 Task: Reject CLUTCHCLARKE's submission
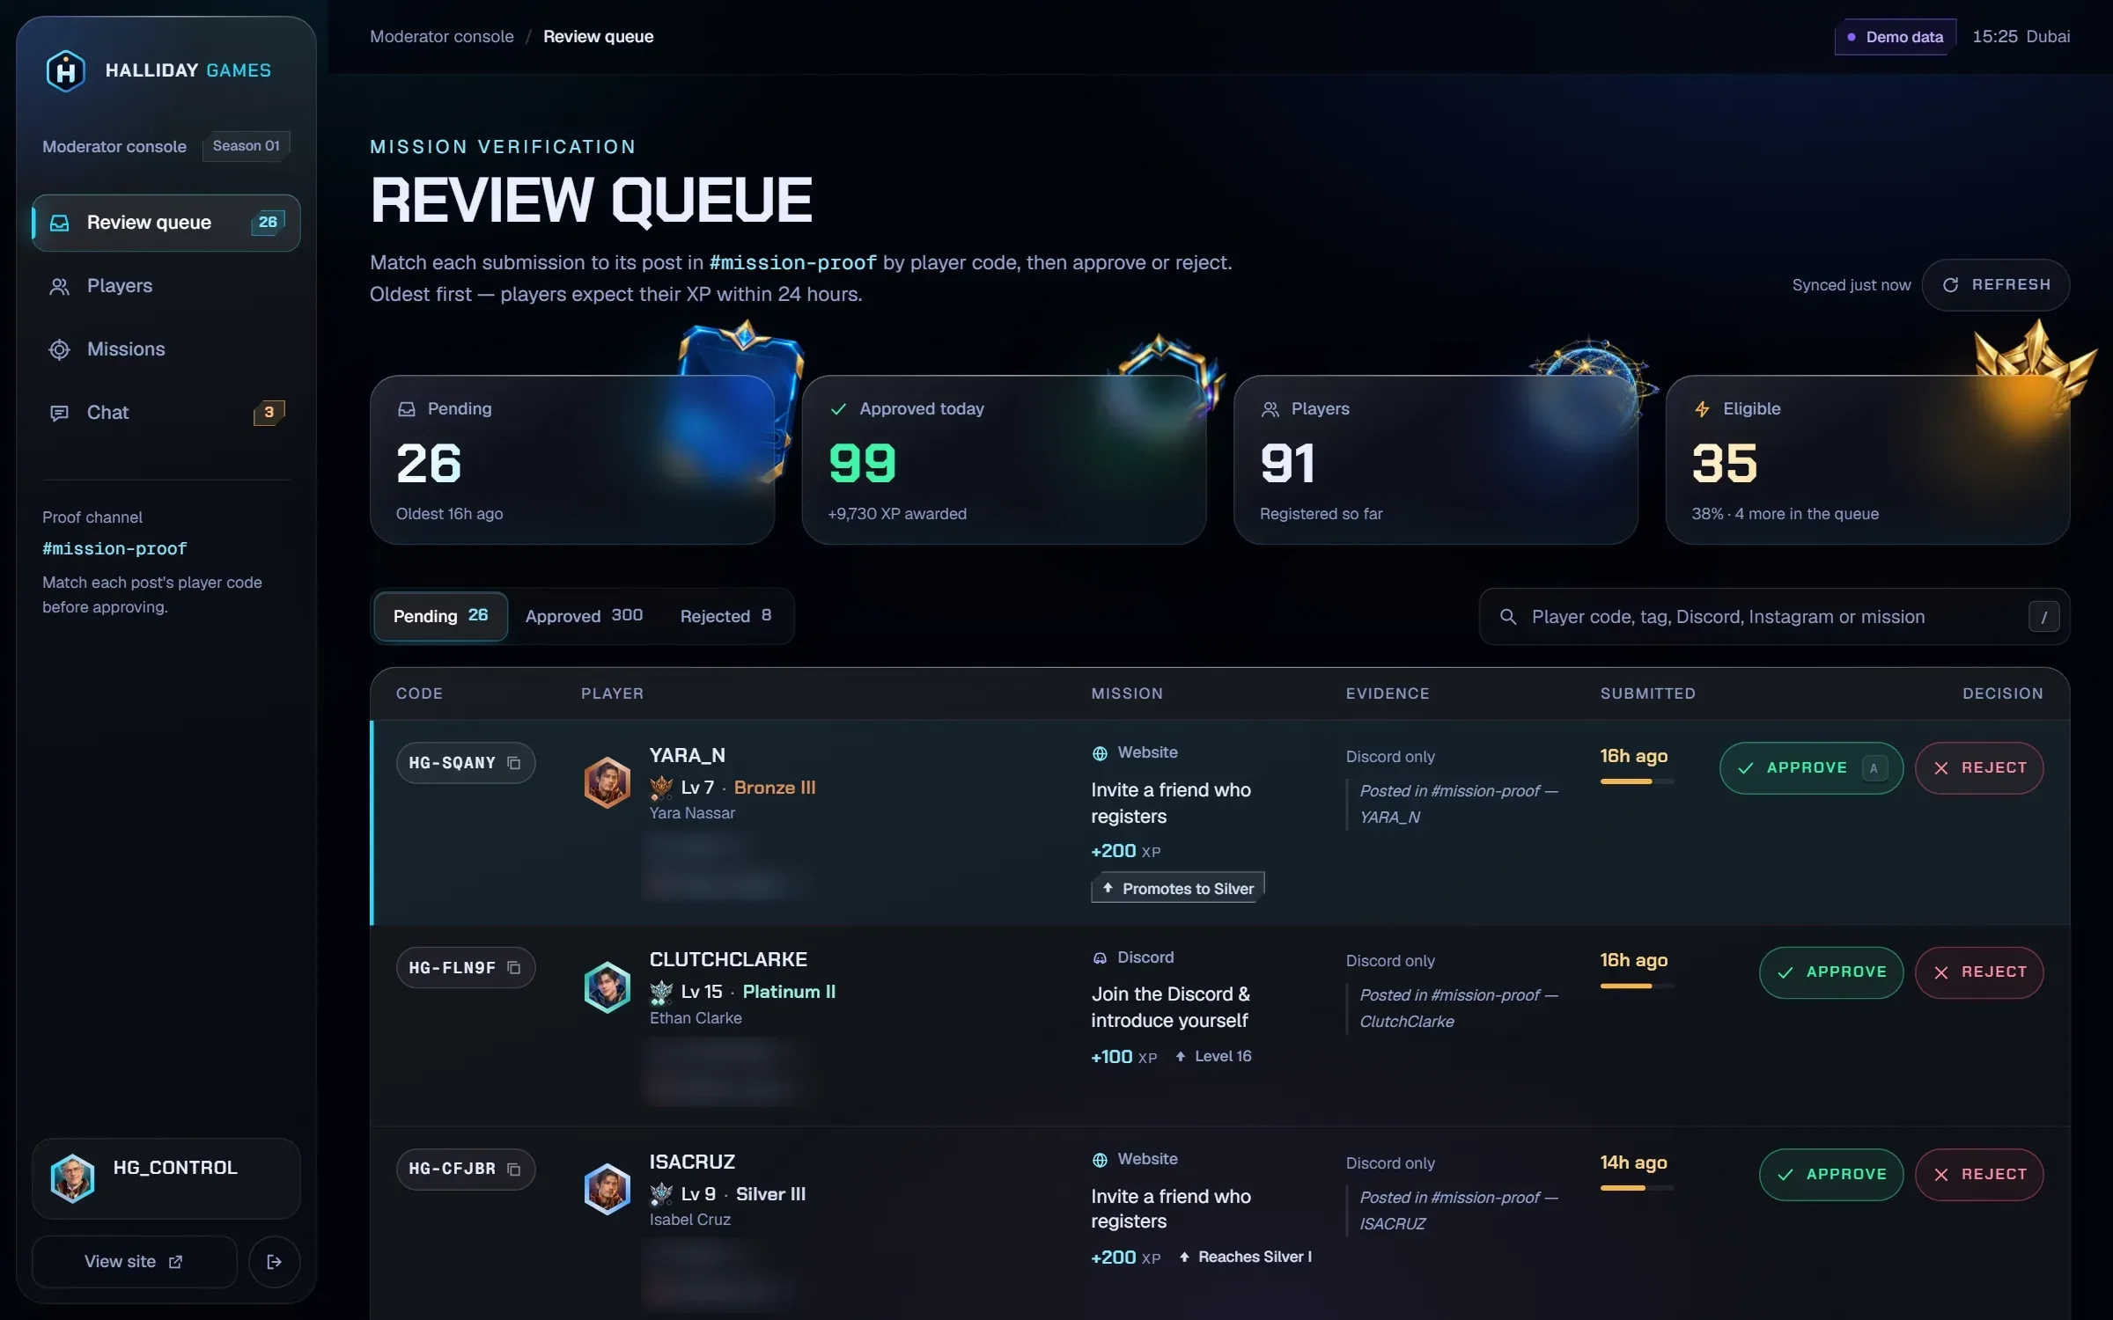point(1979,972)
